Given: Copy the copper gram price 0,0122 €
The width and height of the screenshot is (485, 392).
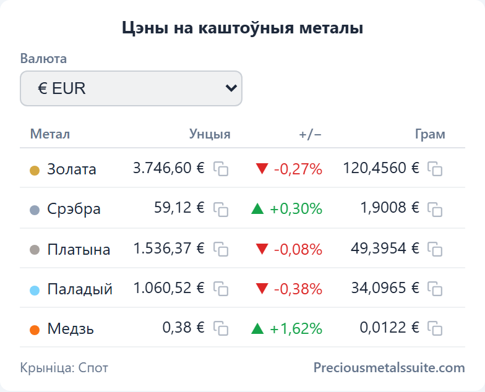Looking at the screenshot, I should (435, 328).
